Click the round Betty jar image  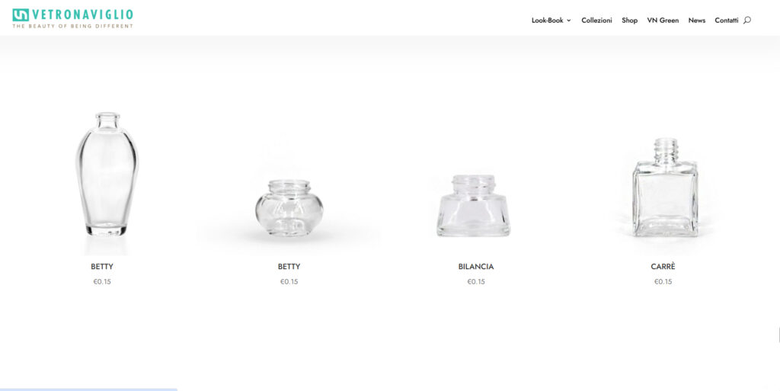pos(289,207)
